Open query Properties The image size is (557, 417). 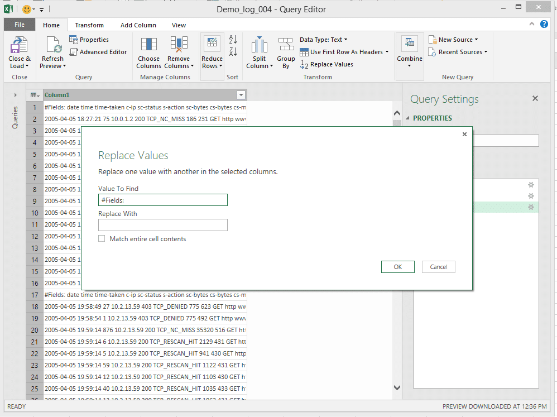click(89, 40)
